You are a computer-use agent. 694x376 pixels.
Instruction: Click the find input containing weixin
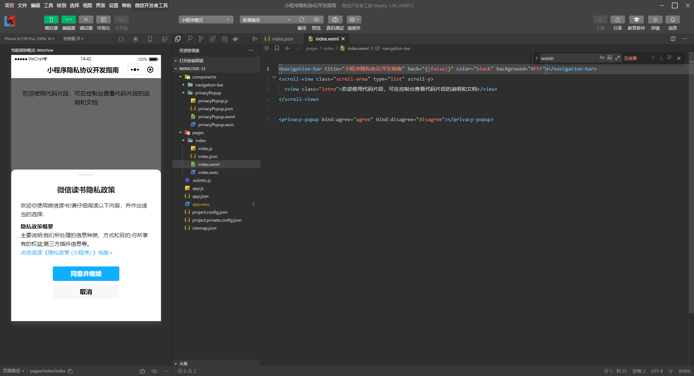tap(569, 58)
